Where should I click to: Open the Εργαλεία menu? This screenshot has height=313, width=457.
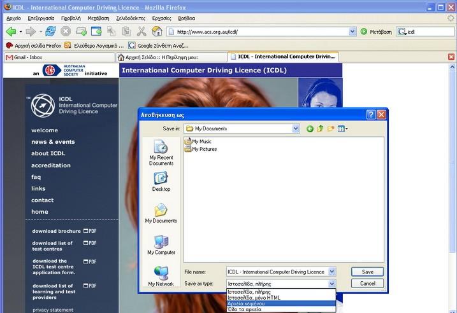click(x=161, y=18)
